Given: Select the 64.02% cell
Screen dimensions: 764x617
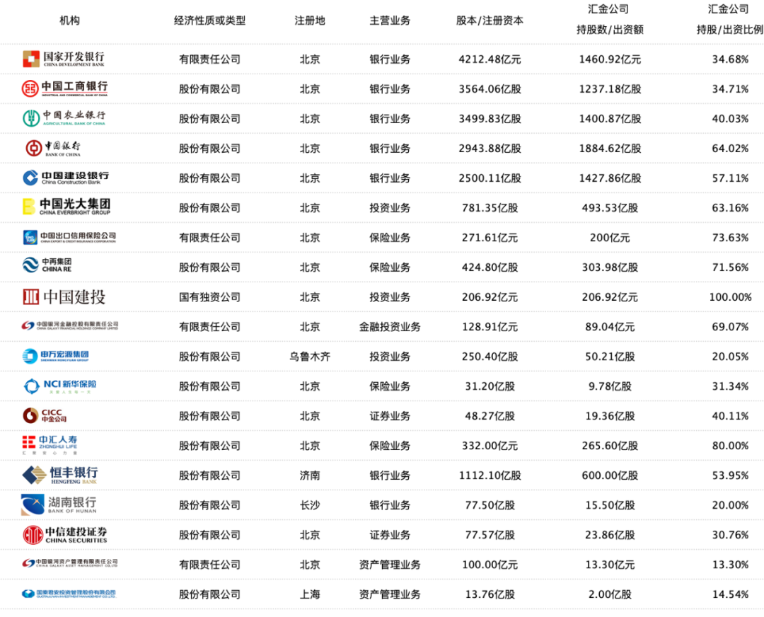Looking at the screenshot, I should [730, 149].
